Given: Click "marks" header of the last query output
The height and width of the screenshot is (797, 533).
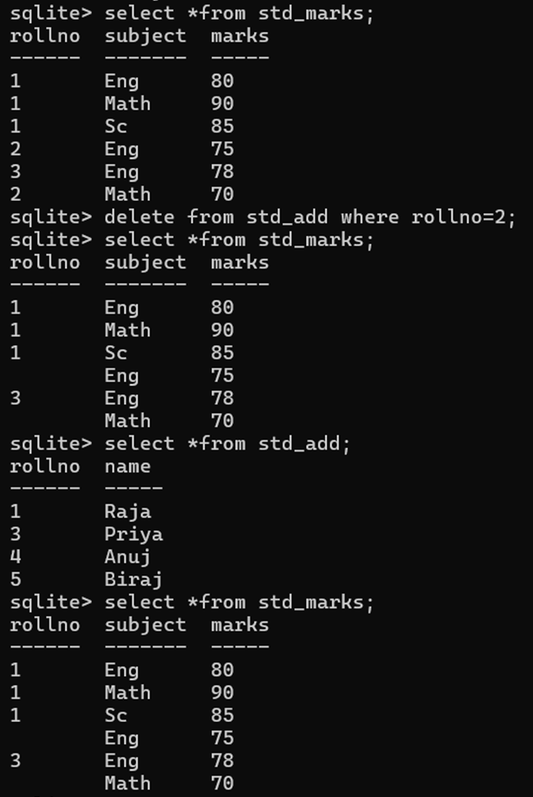Looking at the screenshot, I should click(239, 625).
